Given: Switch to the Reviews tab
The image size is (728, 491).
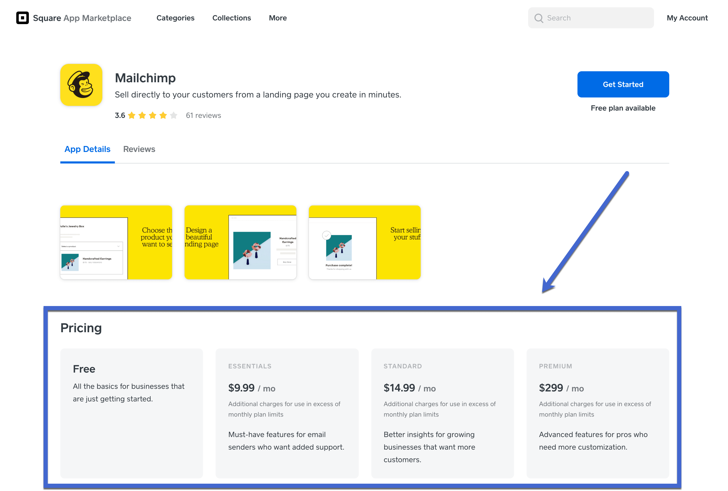Looking at the screenshot, I should tap(139, 149).
